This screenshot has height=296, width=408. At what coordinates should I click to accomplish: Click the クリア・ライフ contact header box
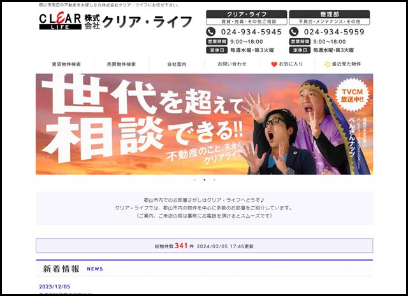click(x=247, y=18)
